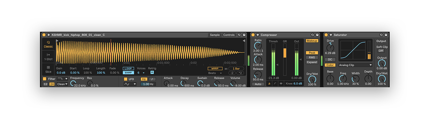The image size is (430, 122).
Task: Click the warp as 1 Bar button
Action: (236, 69)
